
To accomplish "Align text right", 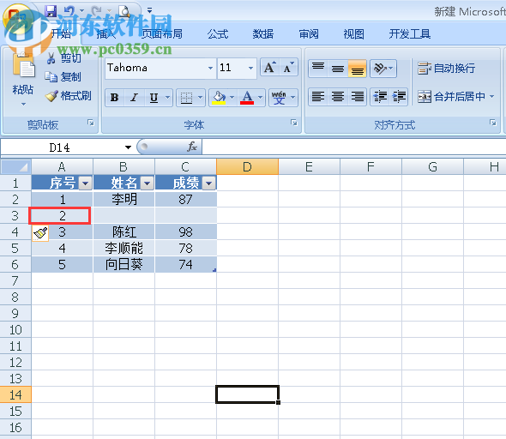I will coord(358,97).
